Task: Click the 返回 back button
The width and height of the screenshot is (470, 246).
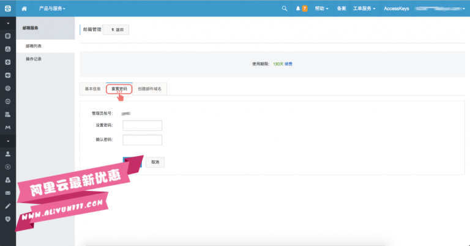Action: 116,29
